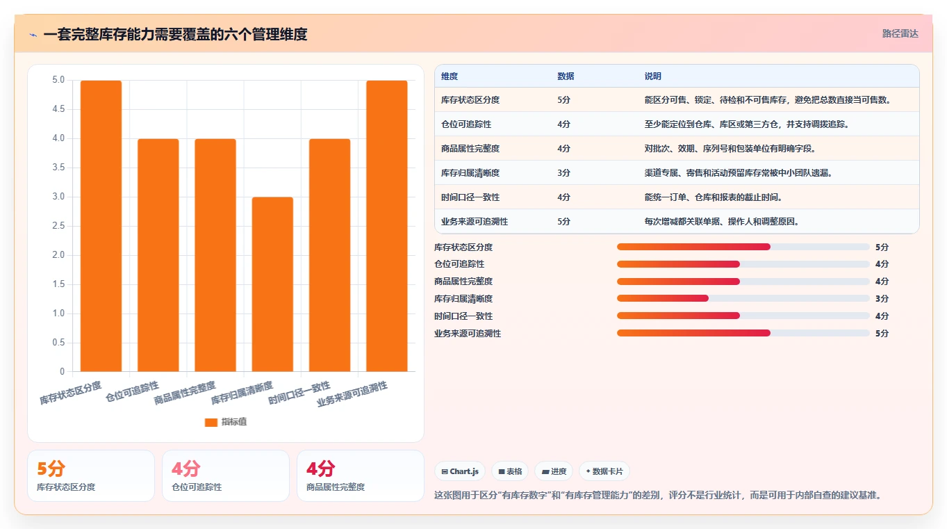Viewport: 947px width, 529px height.
Task: Click the 商品属性完整度 bar in the chart
Action: [x=215, y=255]
